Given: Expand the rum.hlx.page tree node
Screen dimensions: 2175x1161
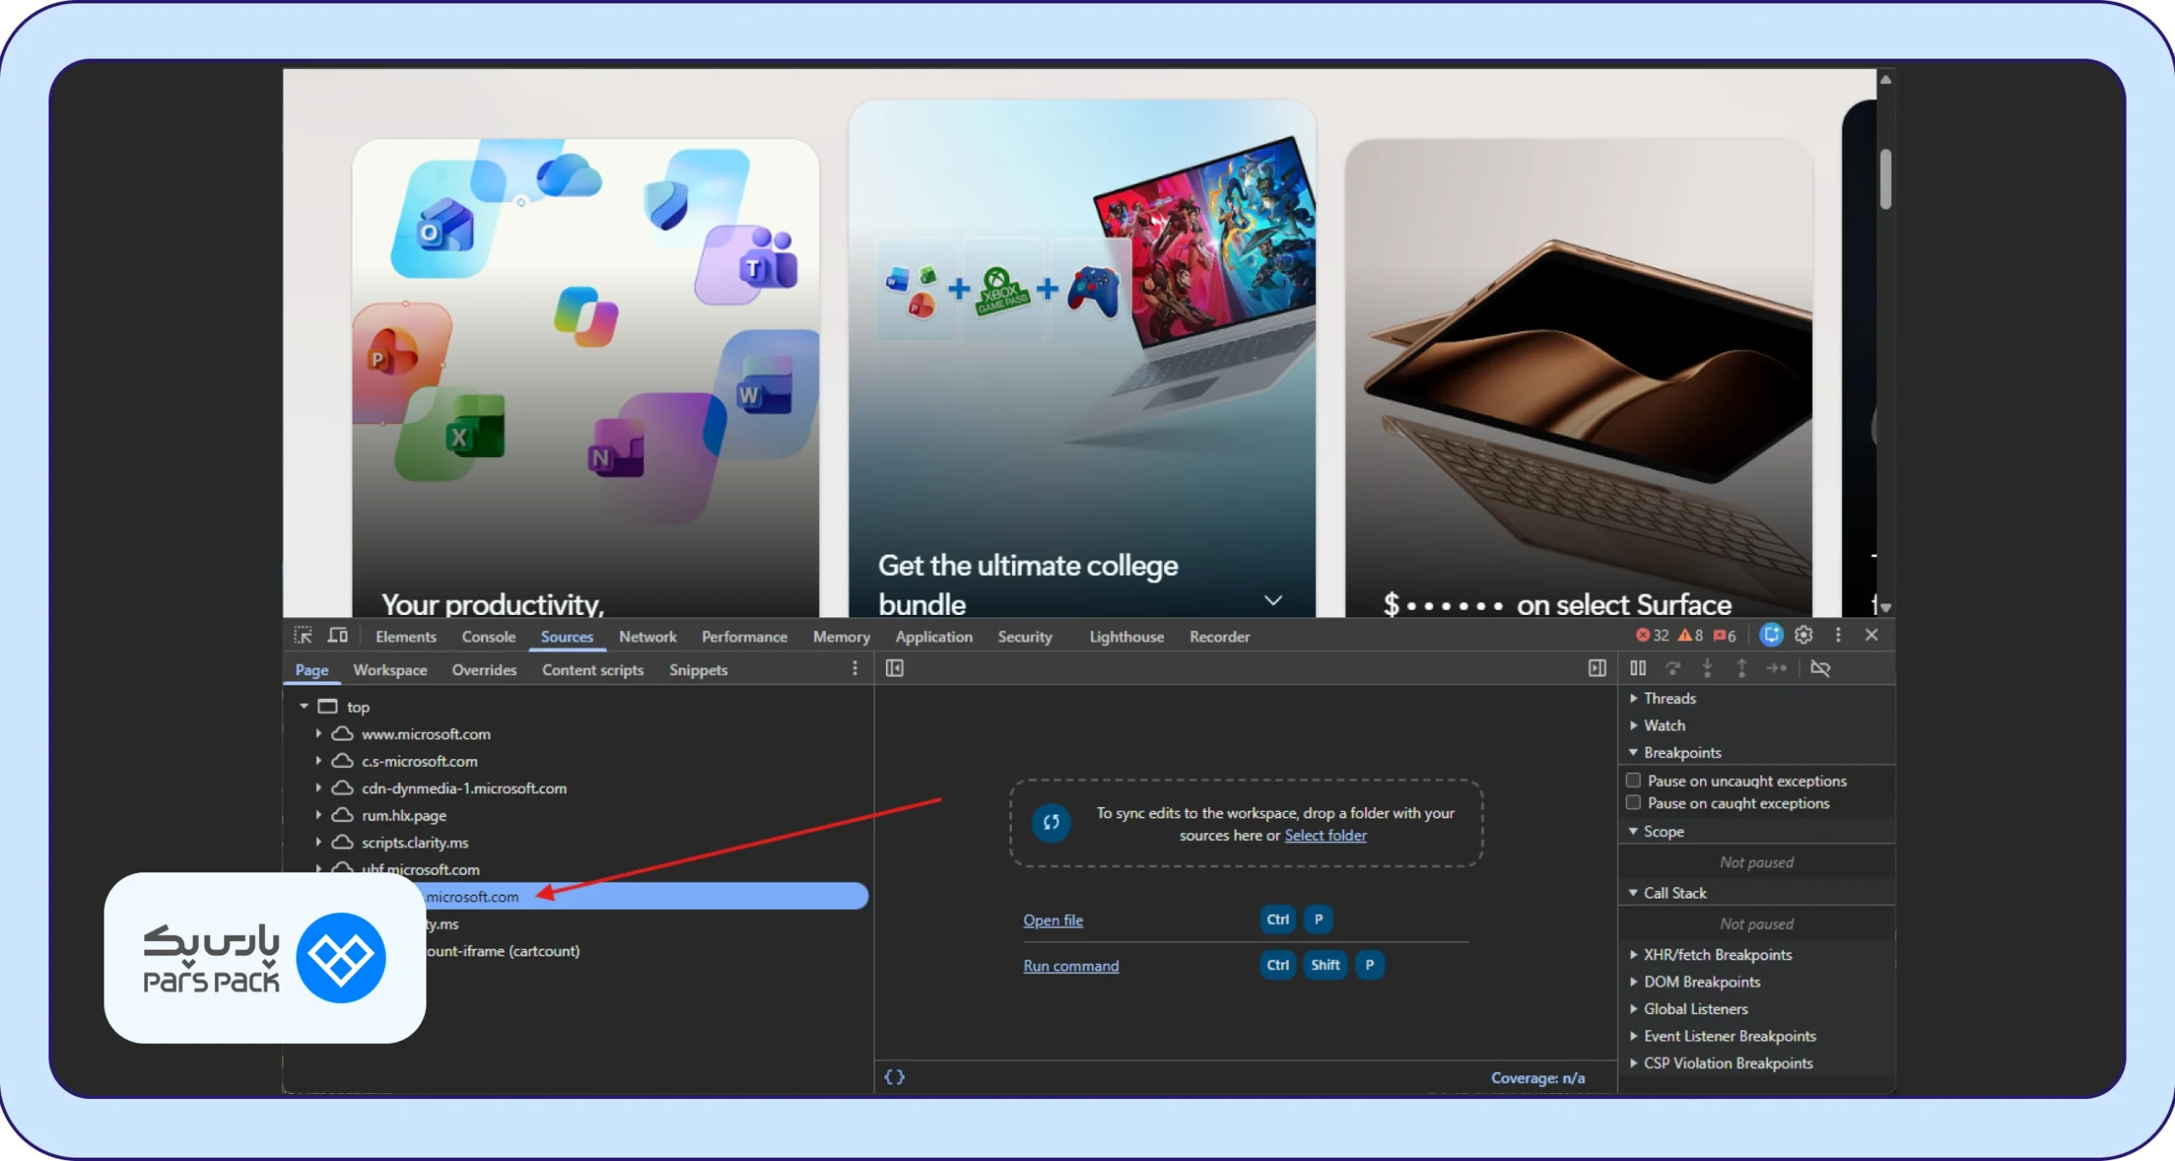Looking at the screenshot, I should click(319, 814).
